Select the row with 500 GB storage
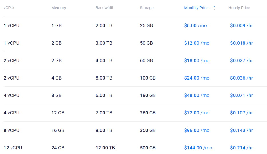This screenshot has height=154, width=267. [x=147, y=148]
